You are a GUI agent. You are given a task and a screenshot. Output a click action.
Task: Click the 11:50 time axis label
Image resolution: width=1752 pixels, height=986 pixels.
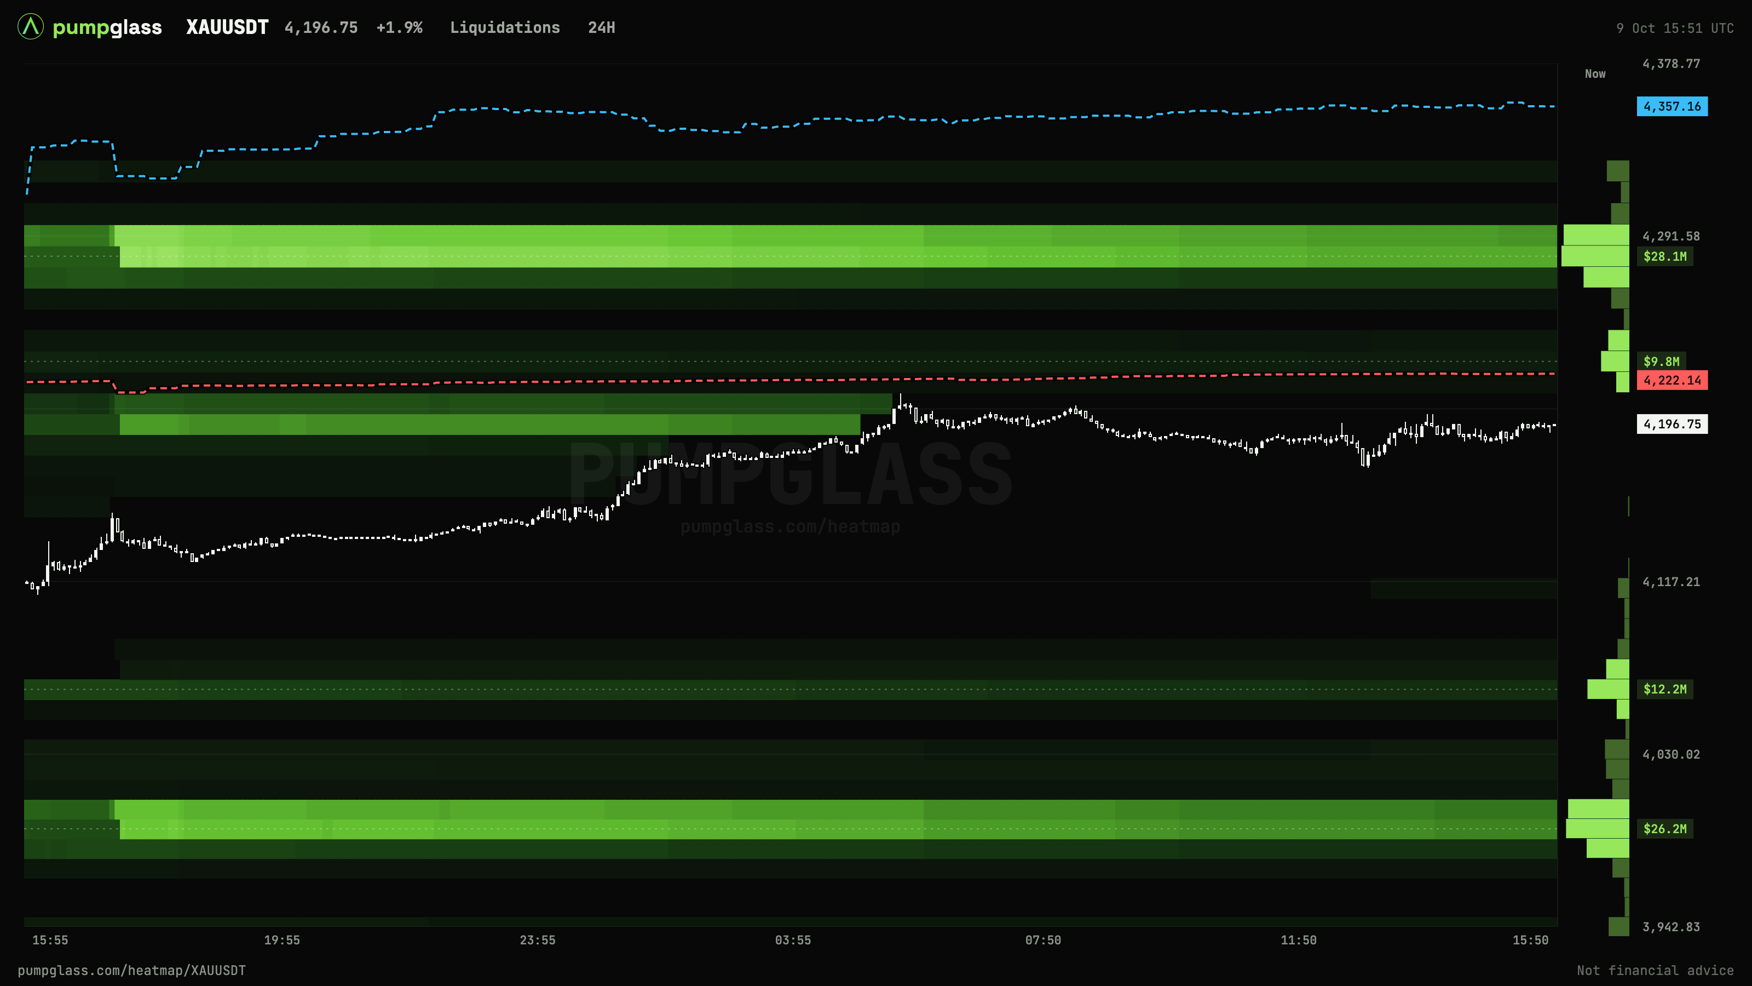pos(1298,941)
